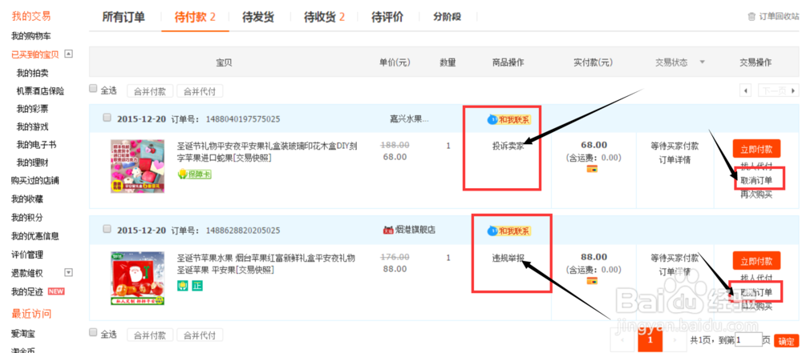This screenshot has height=353, width=802.
Task: Switch to 分阶段 tab
Action: (448, 17)
